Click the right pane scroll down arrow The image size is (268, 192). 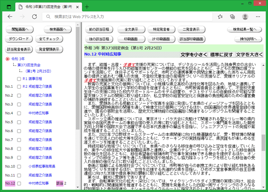click(263, 188)
